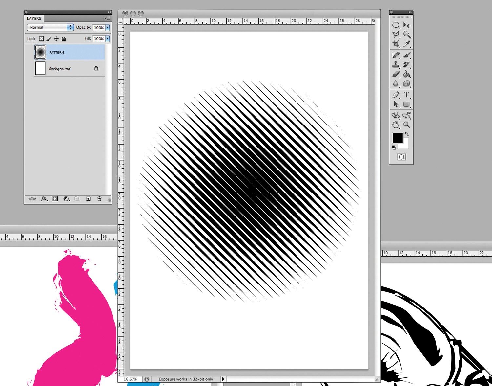Open the fx layer style menu

(44, 199)
